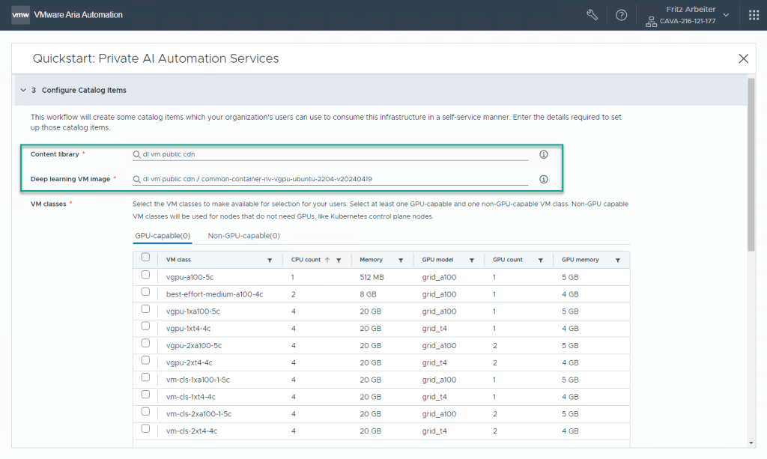This screenshot has height=459, width=767.
Task: Open filter icon on GPU model column
Action: point(471,260)
